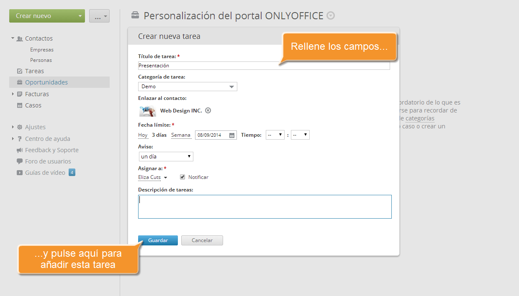
Task: Open the Eliza Cuts assignee selector
Action: [153, 177]
